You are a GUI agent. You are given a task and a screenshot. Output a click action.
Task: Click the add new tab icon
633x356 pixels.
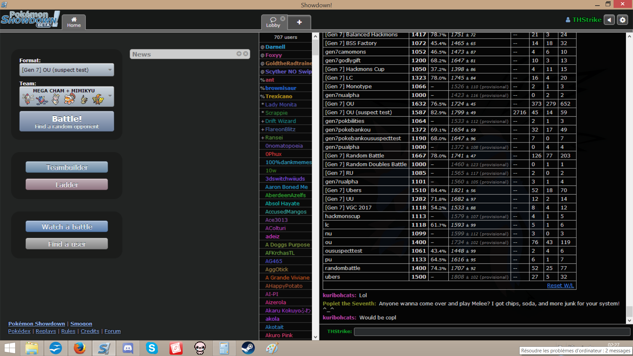click(x=299, y=22)
